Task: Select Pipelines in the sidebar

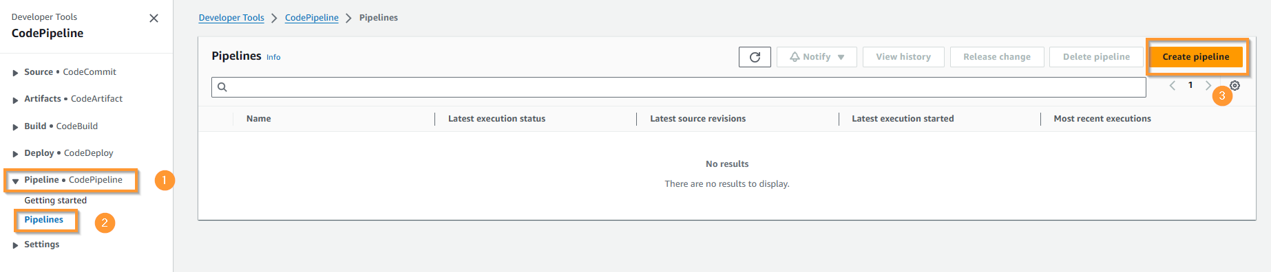Action: 44,220
